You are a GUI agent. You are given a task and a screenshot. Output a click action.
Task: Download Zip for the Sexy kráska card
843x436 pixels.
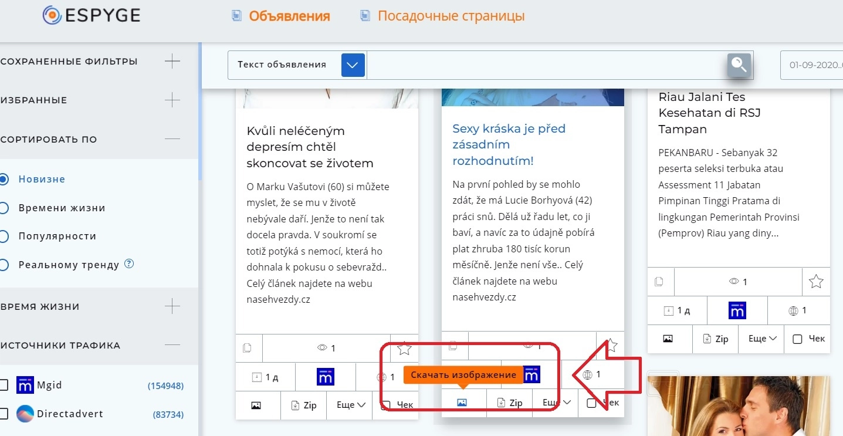[x=510, y=403]
